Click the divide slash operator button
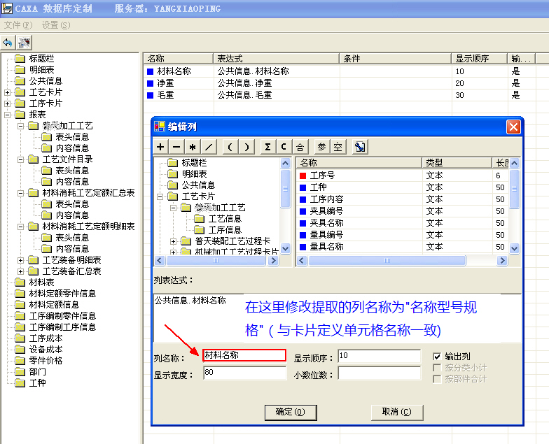Screen dimensions: 549x444 (209, 147)
